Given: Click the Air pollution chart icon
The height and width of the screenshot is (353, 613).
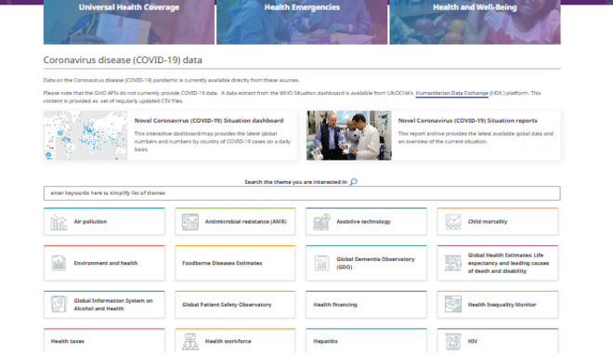Looking at the screenshot, I should (59, 222).
